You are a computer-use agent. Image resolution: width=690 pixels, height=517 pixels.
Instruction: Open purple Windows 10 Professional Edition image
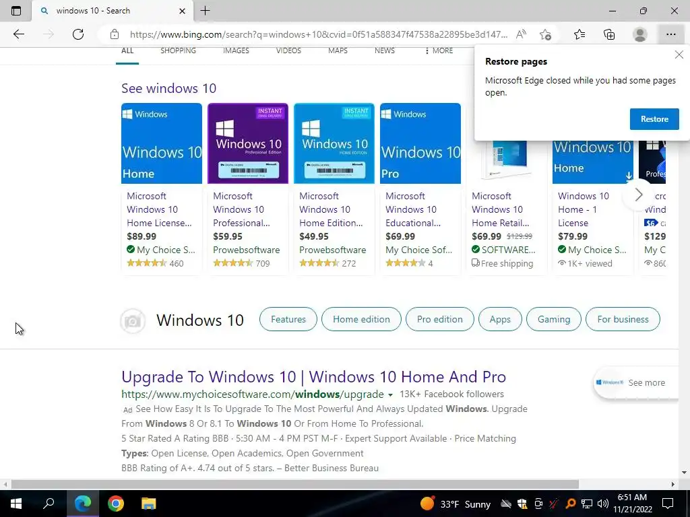(x=248, y=143)
